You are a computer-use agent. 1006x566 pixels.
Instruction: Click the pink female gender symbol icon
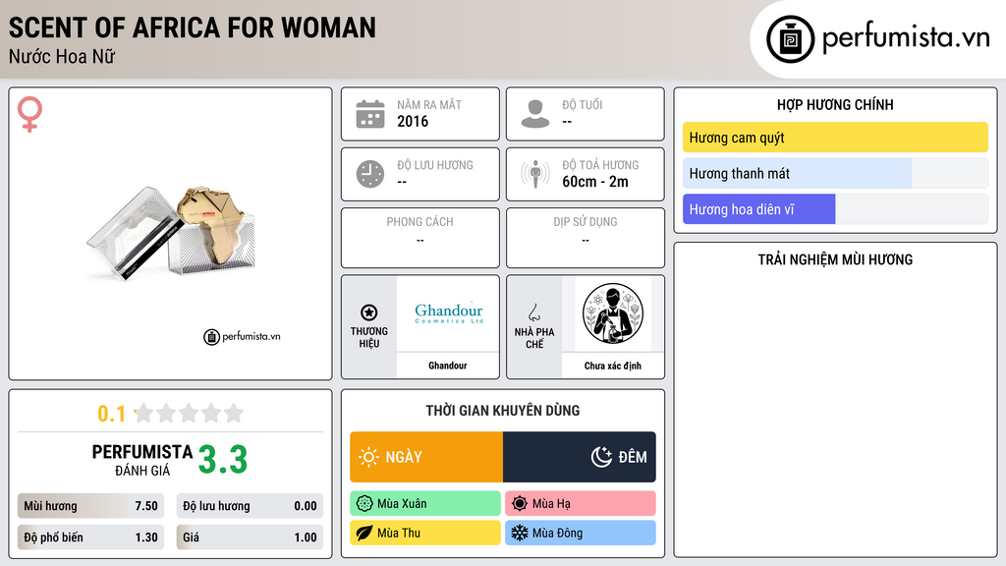click(29, 114)
